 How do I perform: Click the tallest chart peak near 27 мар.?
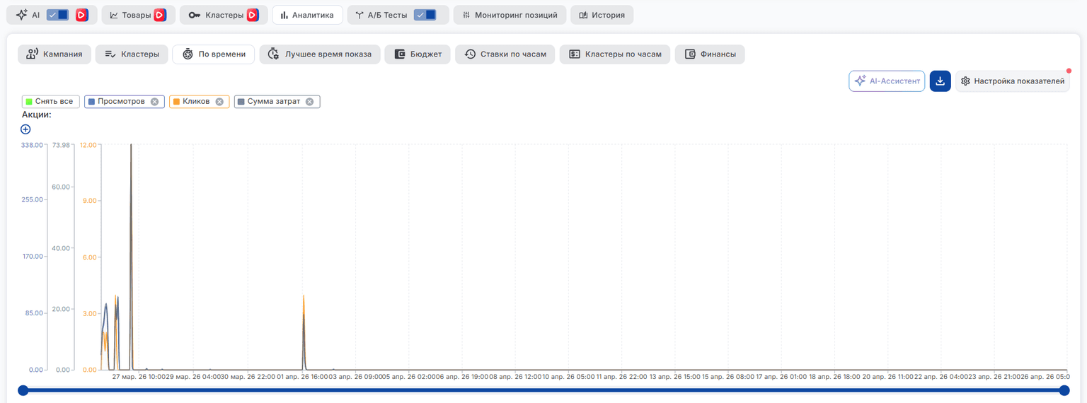131,146
